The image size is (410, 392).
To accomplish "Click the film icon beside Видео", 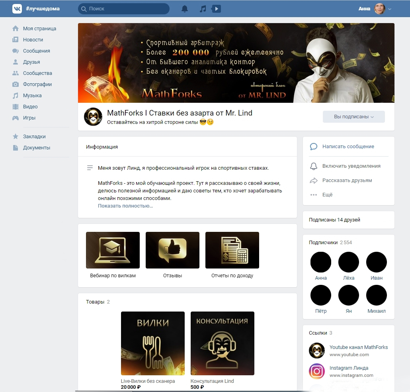I will coord(16,106).
